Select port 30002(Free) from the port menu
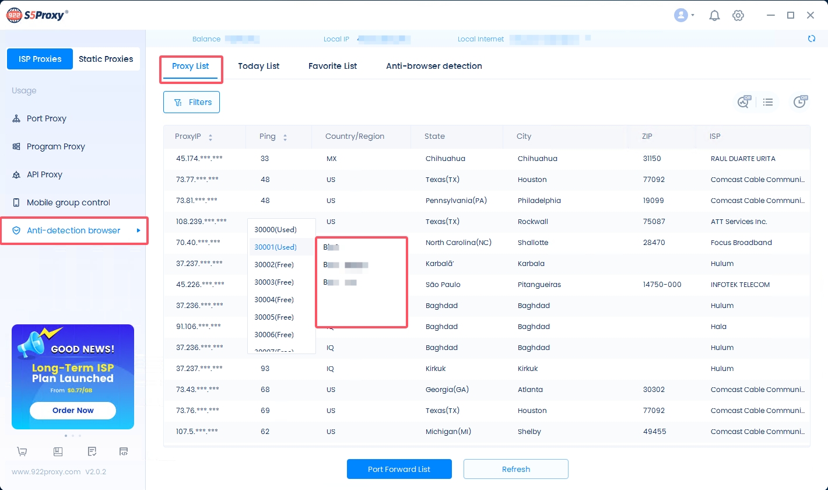The width and height of the screenshot is (828, 490). click(274, 265)
